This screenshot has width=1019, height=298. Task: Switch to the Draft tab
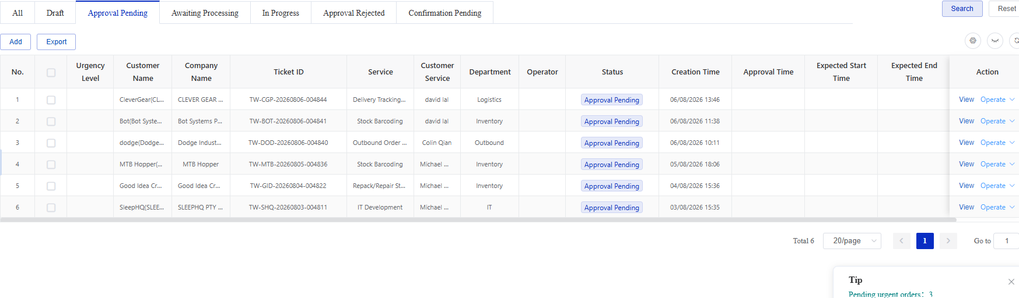point(55,13)
